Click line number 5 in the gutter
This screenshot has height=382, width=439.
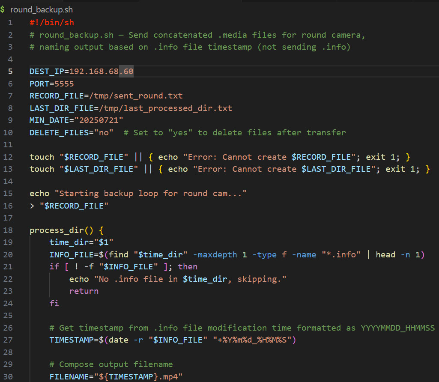point(10,72)
